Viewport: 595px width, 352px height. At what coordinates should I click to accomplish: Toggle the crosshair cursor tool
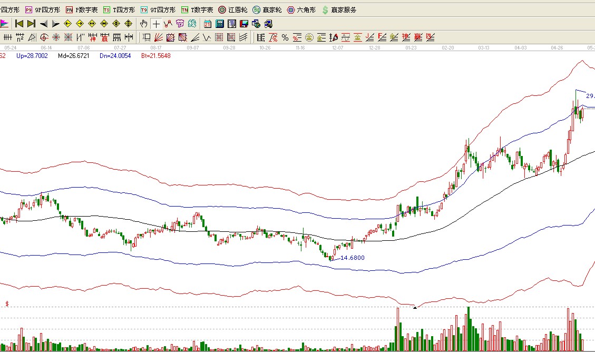click(x=156, y=24)
